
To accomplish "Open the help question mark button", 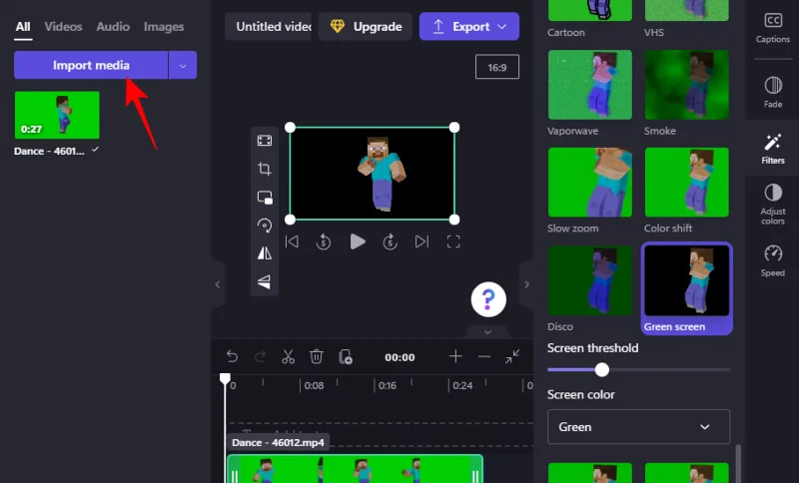I will [x=488, y=299].
